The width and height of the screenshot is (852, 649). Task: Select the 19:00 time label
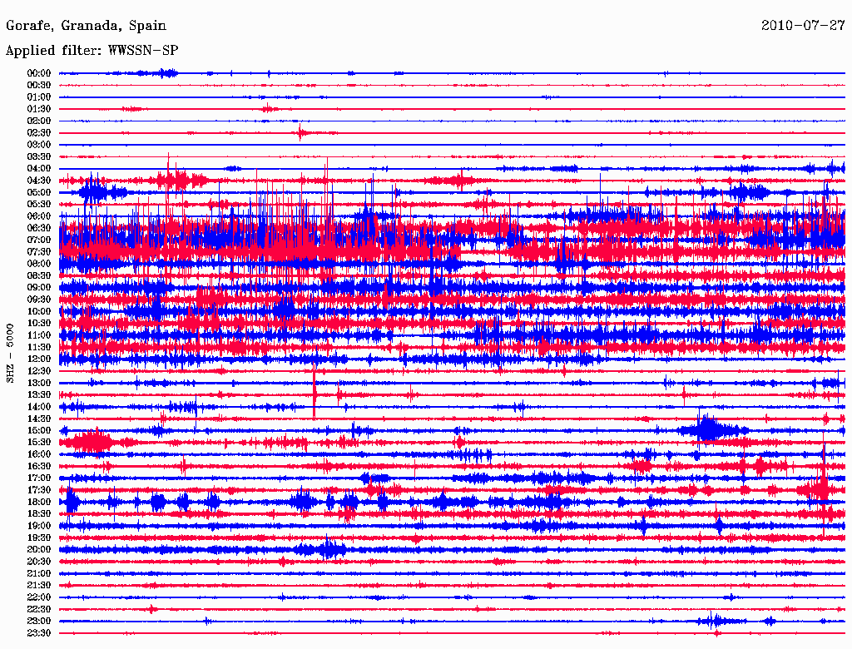(x=38, y=526)
